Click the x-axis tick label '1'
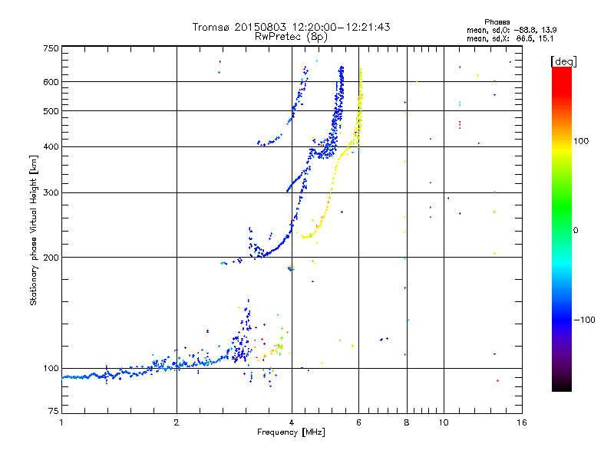The width and height of the screenshot is (614, 460). click(61, 422)
